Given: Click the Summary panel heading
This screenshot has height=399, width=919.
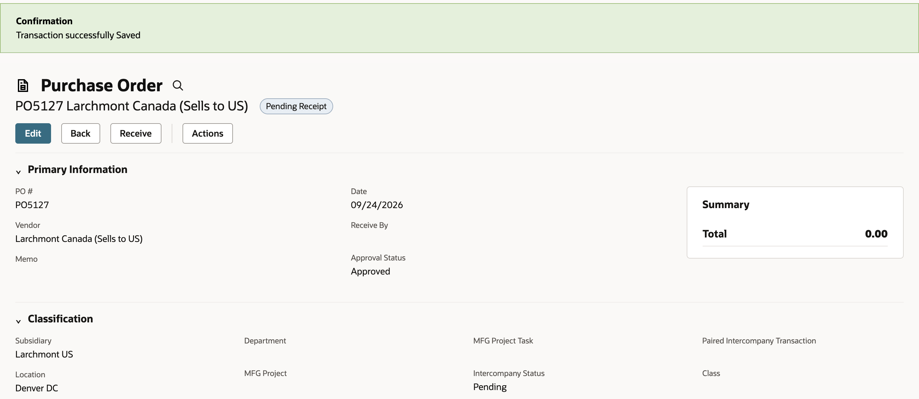Looking at the screenshot, I should (x=726, y=205).
